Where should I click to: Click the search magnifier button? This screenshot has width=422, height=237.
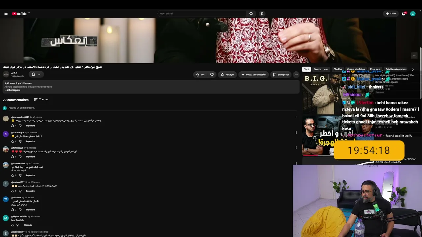(x=251, y=13)
